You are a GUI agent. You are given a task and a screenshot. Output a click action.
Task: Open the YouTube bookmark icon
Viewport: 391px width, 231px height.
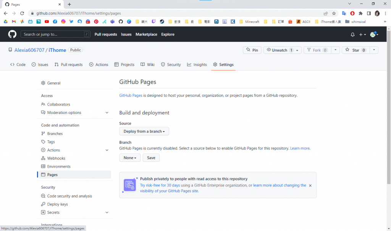pyautogui.click(x=47, y=22)
